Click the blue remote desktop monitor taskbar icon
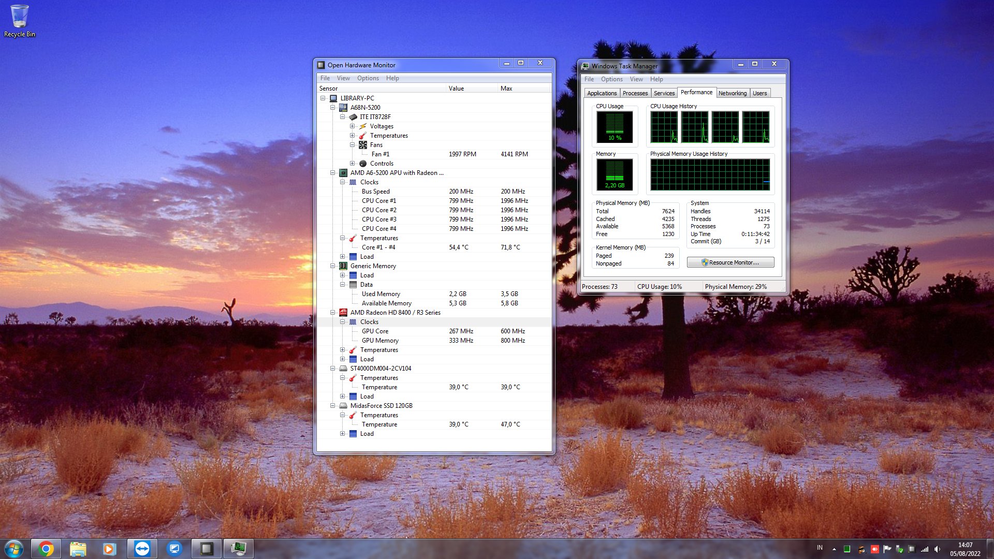This screenshot has width=994, height=559. click(174, 549)
